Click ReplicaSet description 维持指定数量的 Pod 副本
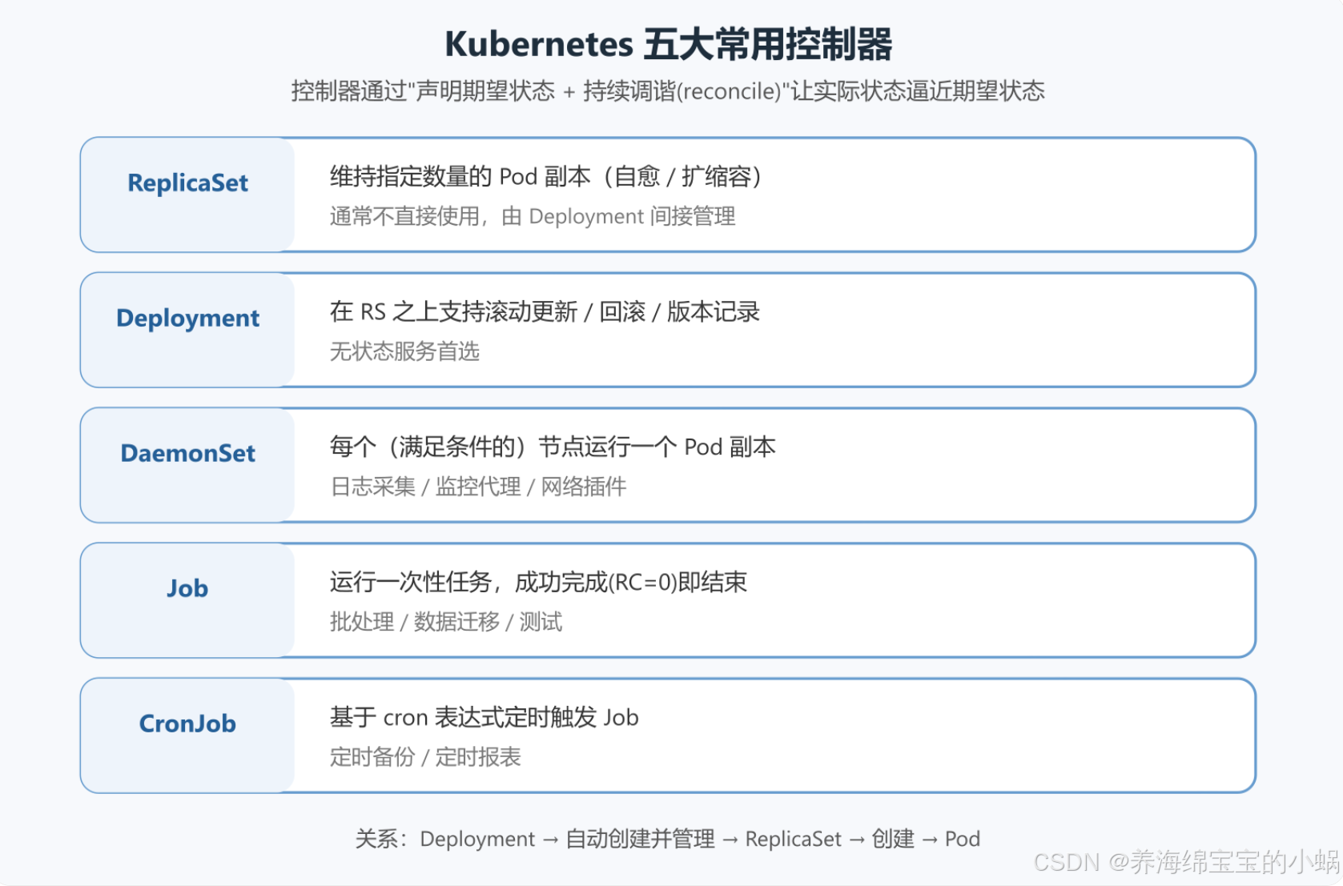This screenshot has height=886, width=1343. pyautogui.click(x=546, y=176)
